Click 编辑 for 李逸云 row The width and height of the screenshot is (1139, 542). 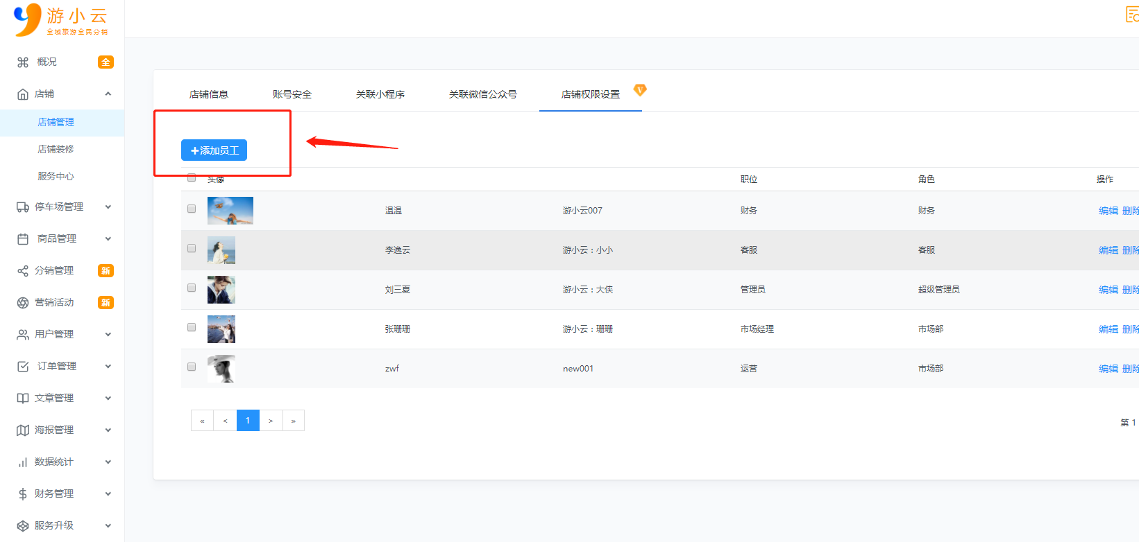coord(1108,250)
